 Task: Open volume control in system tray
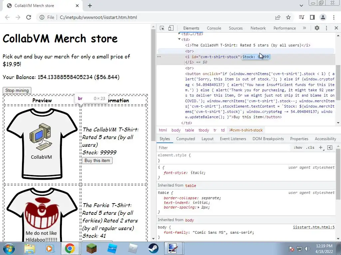[307, 249]
